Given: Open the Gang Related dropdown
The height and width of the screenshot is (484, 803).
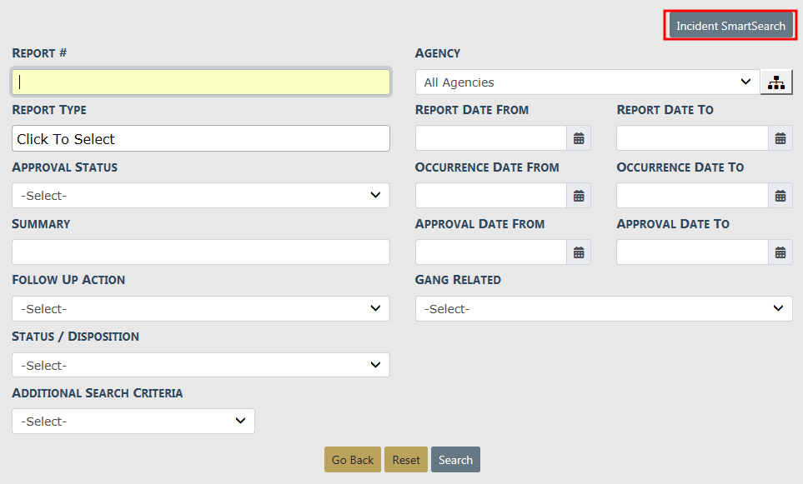Looking at the screenshot, I should click(x=604, y=309).
